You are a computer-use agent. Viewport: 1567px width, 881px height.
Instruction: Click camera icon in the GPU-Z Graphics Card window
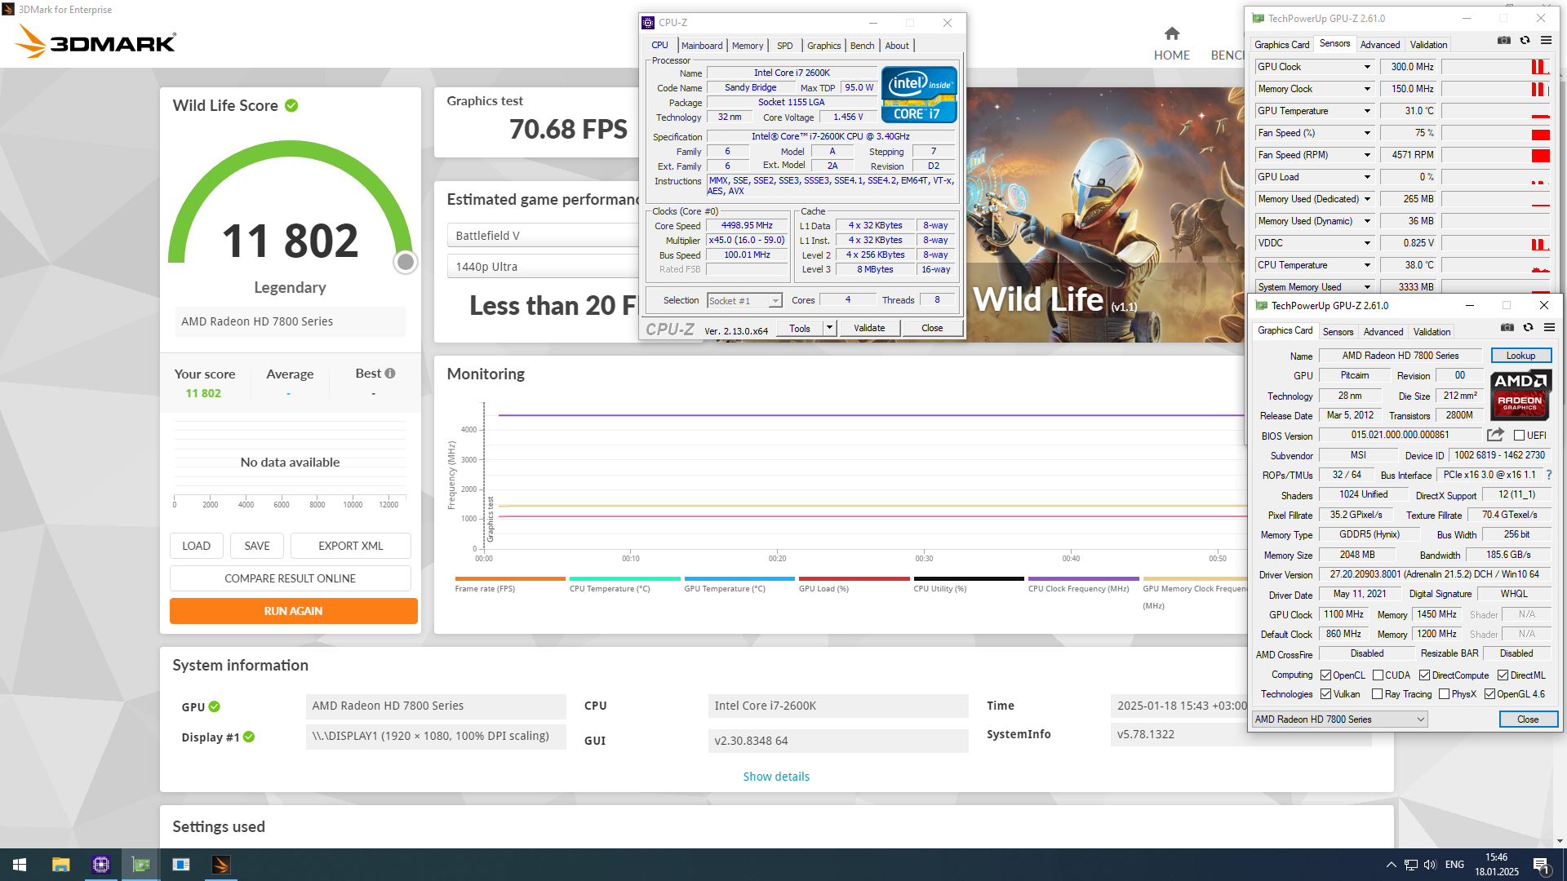click(x=1507, y=327)
